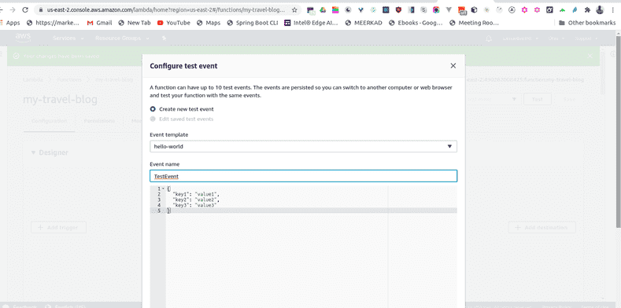This screenshot has width=621, height=308.
Task: Collapse the JSON block fold arrow on line 1
Action: 163,189
